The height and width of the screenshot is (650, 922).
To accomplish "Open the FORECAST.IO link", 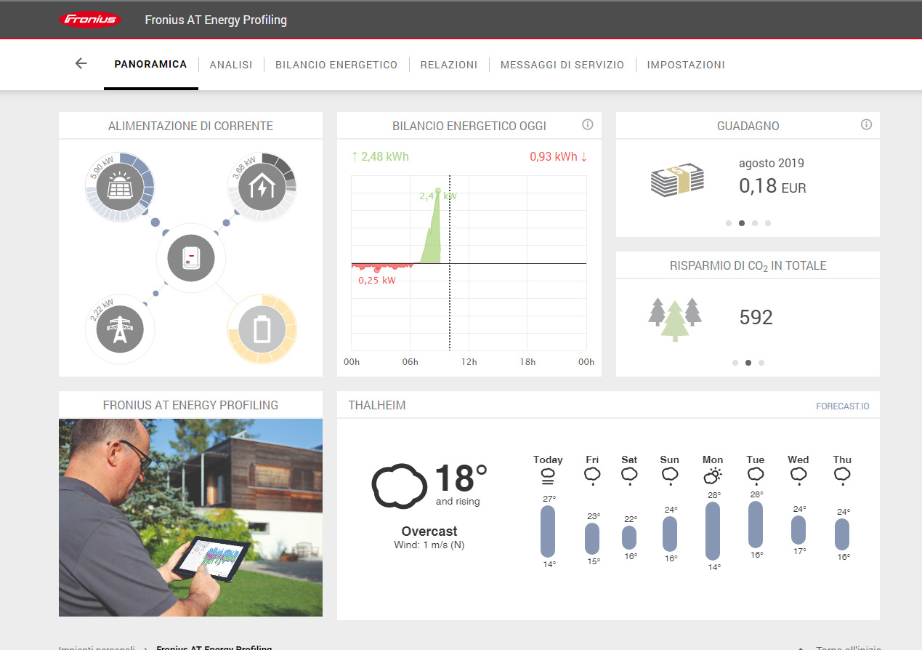I will click(842, 406).
